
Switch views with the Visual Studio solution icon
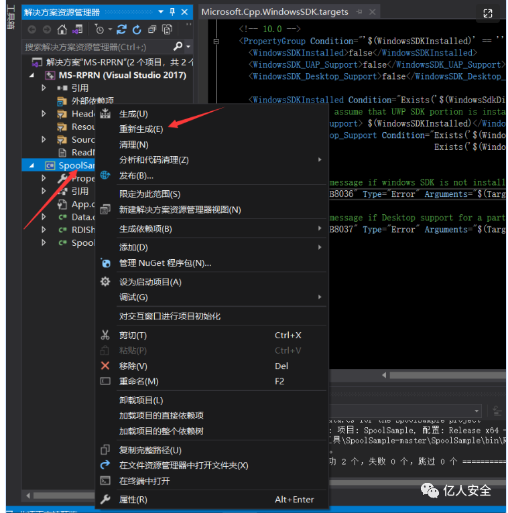[x=78, y=29]
